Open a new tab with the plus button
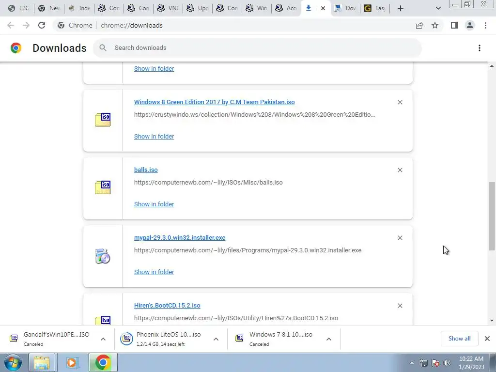This screenshot has height=372, width=496. coord(401,8)
